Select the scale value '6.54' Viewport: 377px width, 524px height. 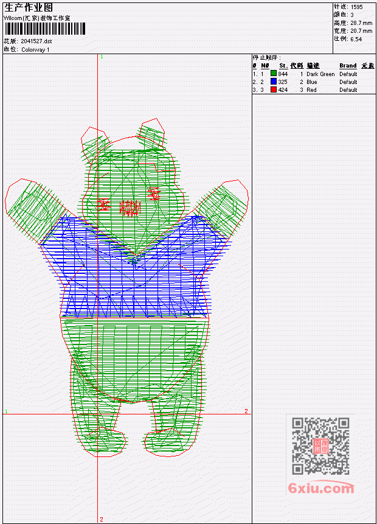pyautogui.click(x=356, y=39)
